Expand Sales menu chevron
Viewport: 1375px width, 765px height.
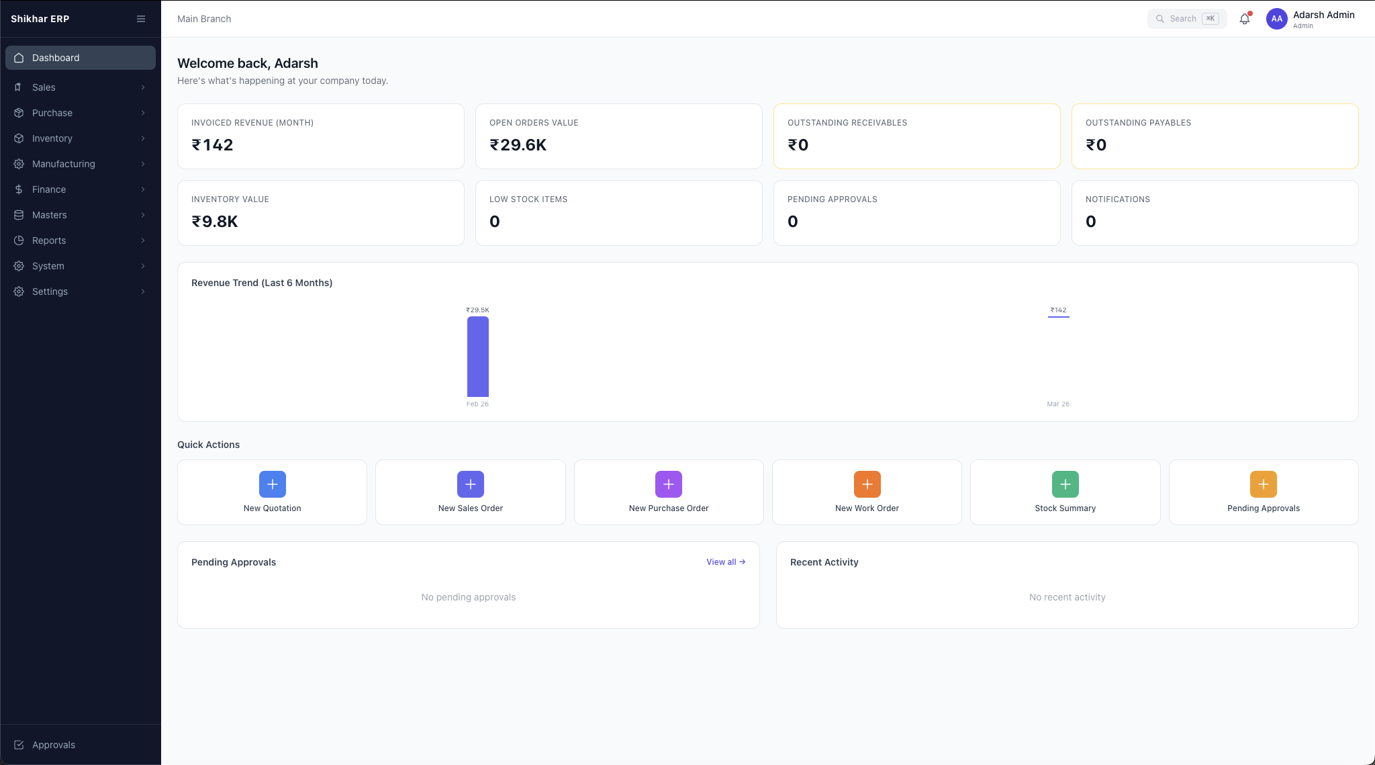pyautogui.click(x=143, y=87)
